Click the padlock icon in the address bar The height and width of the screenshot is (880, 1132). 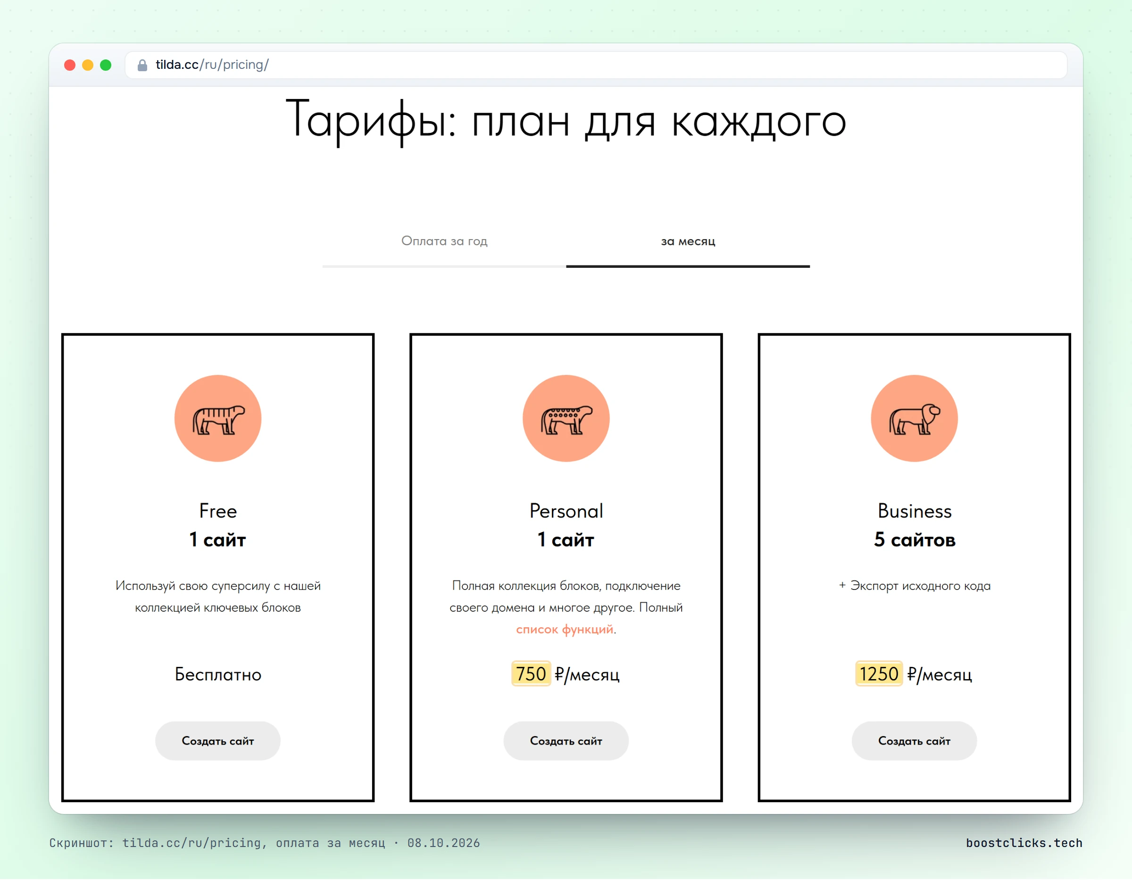tap(142, 65)
